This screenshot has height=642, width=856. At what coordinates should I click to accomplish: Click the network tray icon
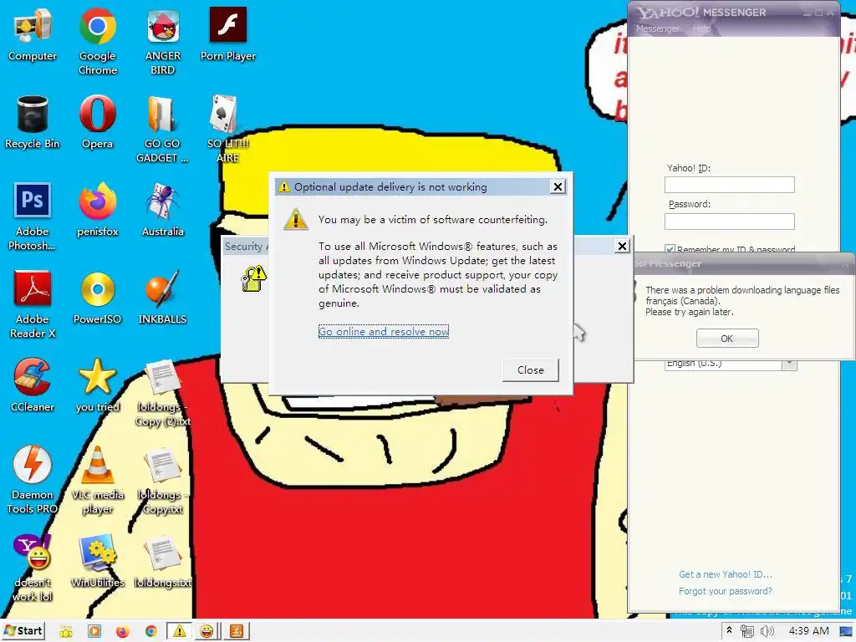746,632
